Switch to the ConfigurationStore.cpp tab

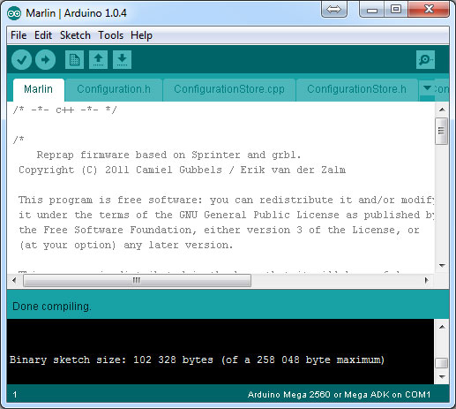(229, 89)
